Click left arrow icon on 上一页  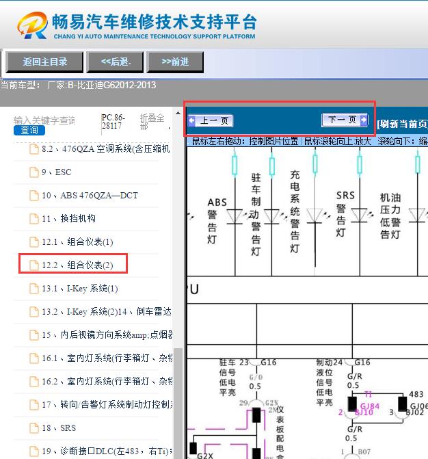click(192, 120)
